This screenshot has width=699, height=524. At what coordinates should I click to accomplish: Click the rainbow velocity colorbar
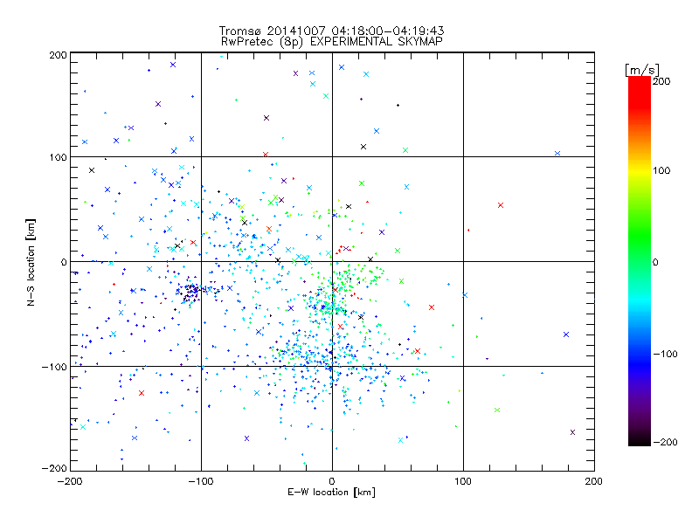click(x=640, y=260)
